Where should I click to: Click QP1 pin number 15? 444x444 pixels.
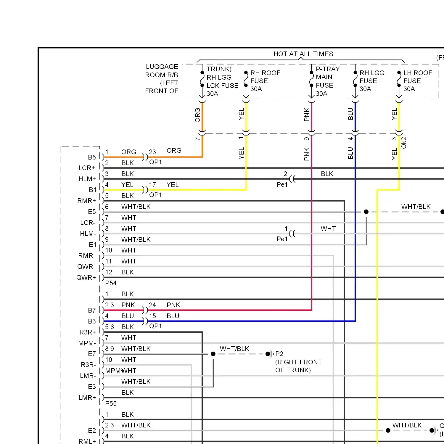click(152, 316)
